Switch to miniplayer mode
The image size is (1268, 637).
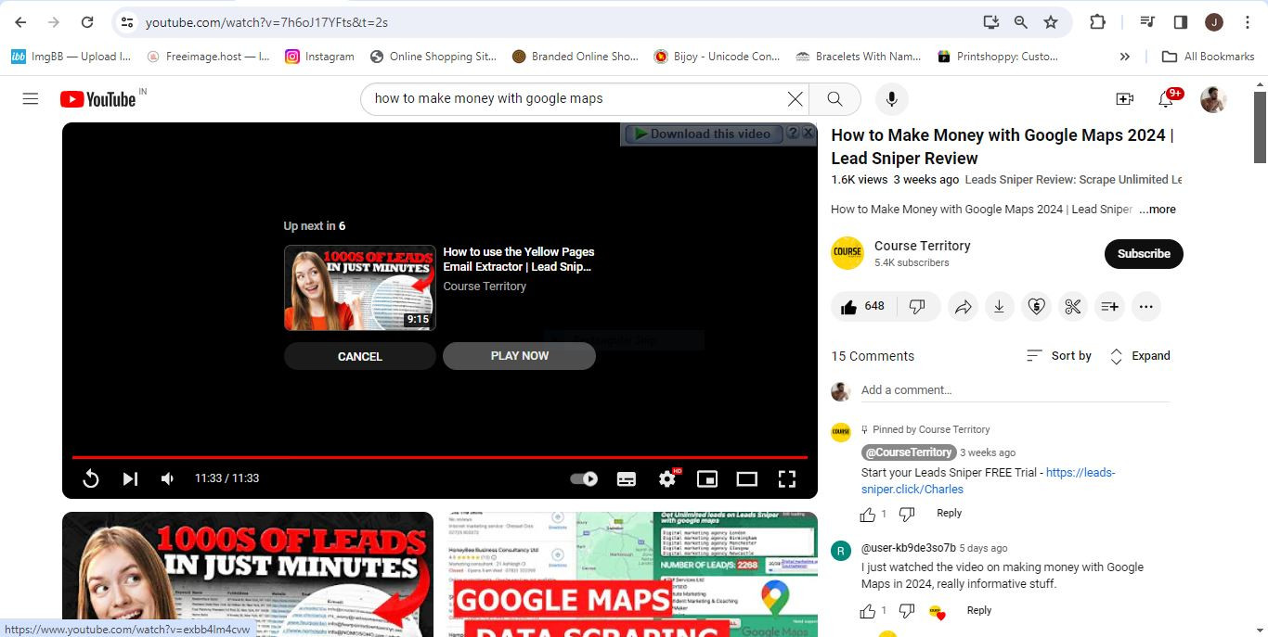click(707, 478)
